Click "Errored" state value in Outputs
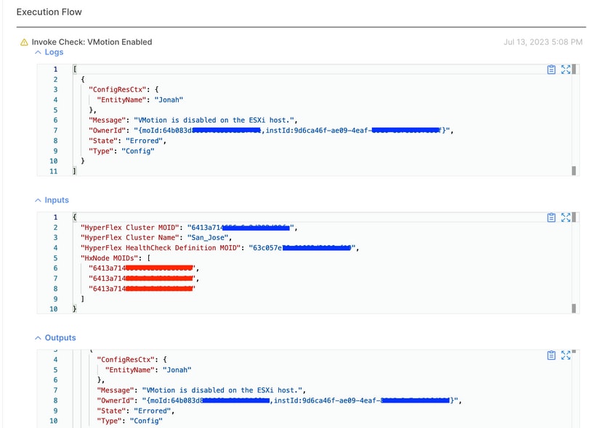 tap(153, 411)
